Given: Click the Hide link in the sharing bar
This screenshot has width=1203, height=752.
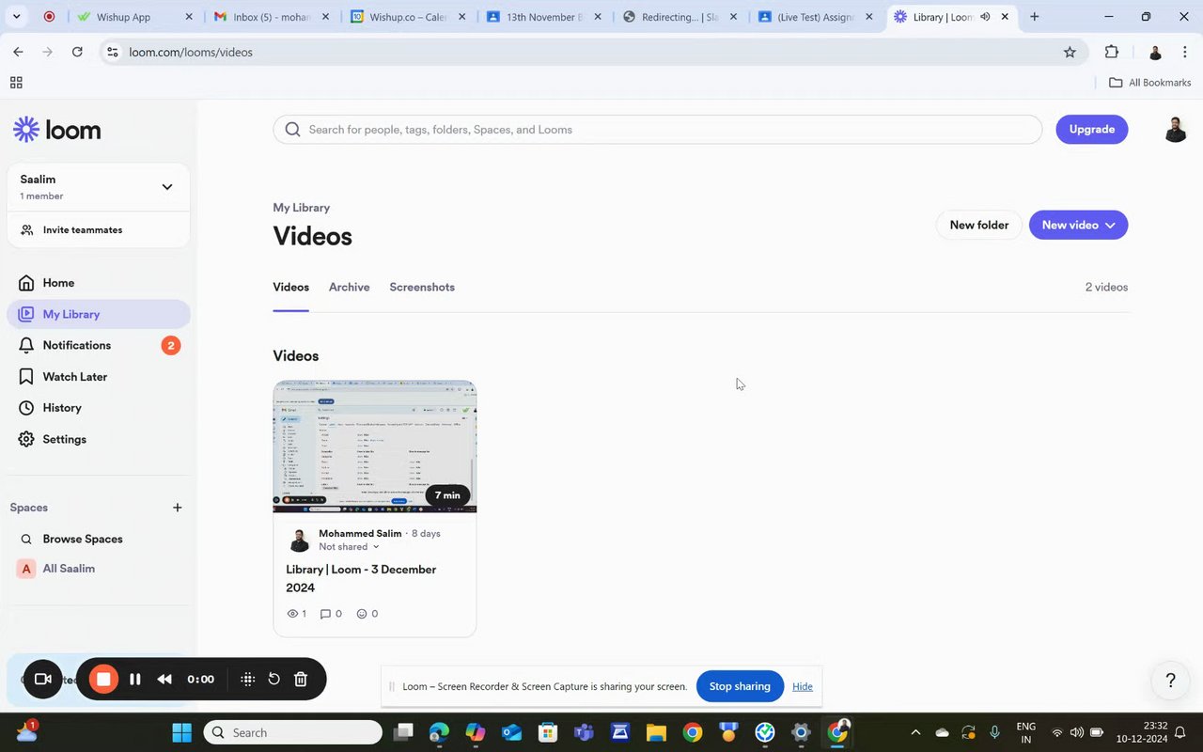Looking at the screenshot, I should pyautogui.click(x=802, y=686).
